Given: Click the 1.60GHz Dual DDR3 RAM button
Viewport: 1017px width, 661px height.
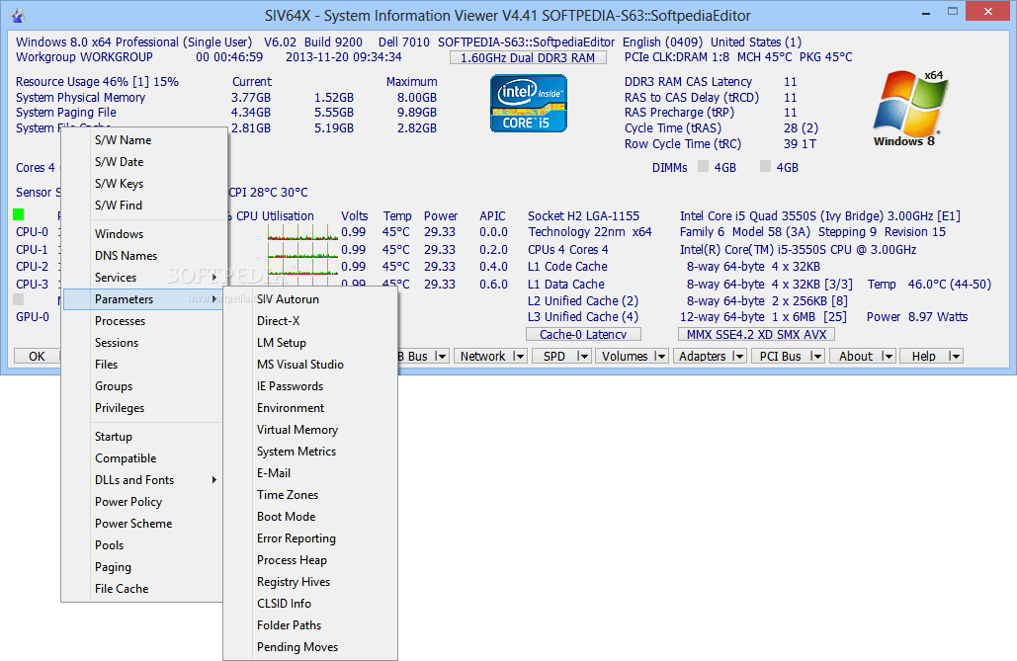Looking at the screenshot, I should pos(528,57).
